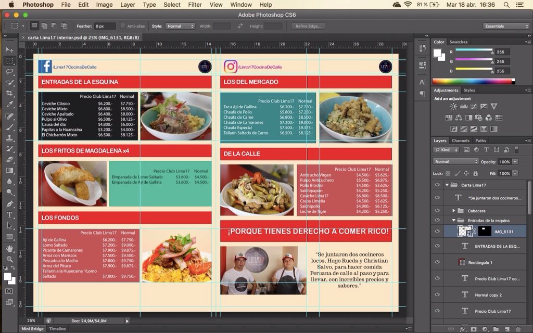Hide the Carta Lima17 group
This screenshot has height=333, width=533.
tap(437, 185)
